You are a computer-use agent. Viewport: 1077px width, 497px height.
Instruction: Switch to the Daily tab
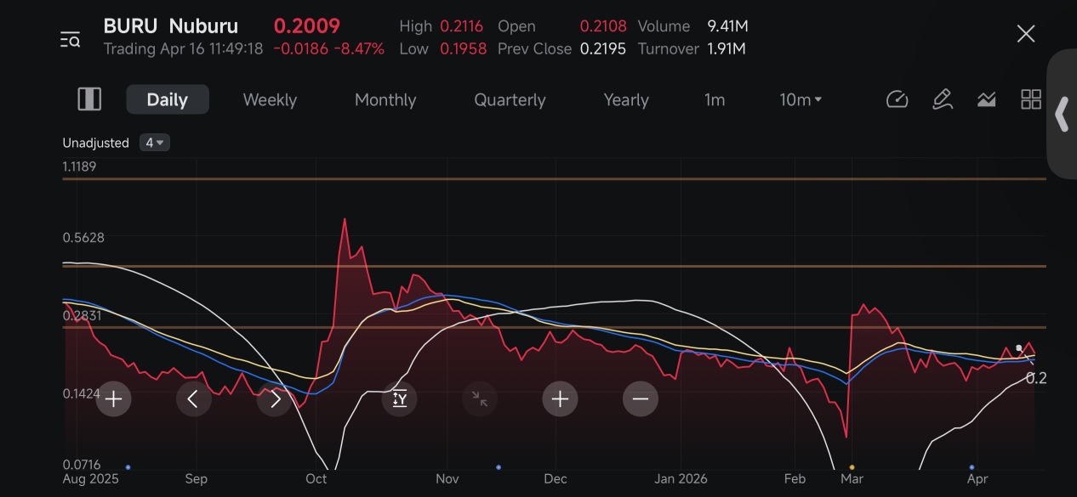click(168, 99)
